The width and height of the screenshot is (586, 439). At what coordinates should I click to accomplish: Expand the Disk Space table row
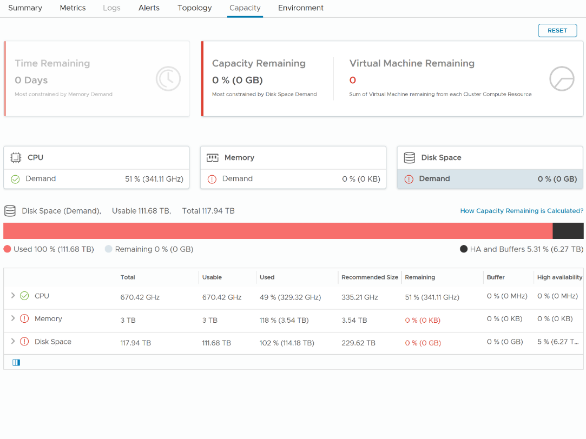point(13,341)
